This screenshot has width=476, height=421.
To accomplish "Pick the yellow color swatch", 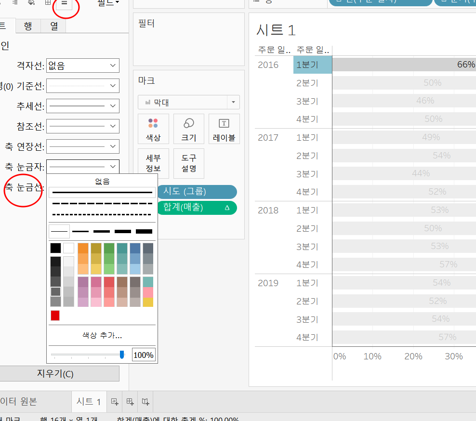I will (x=148, y=302).
